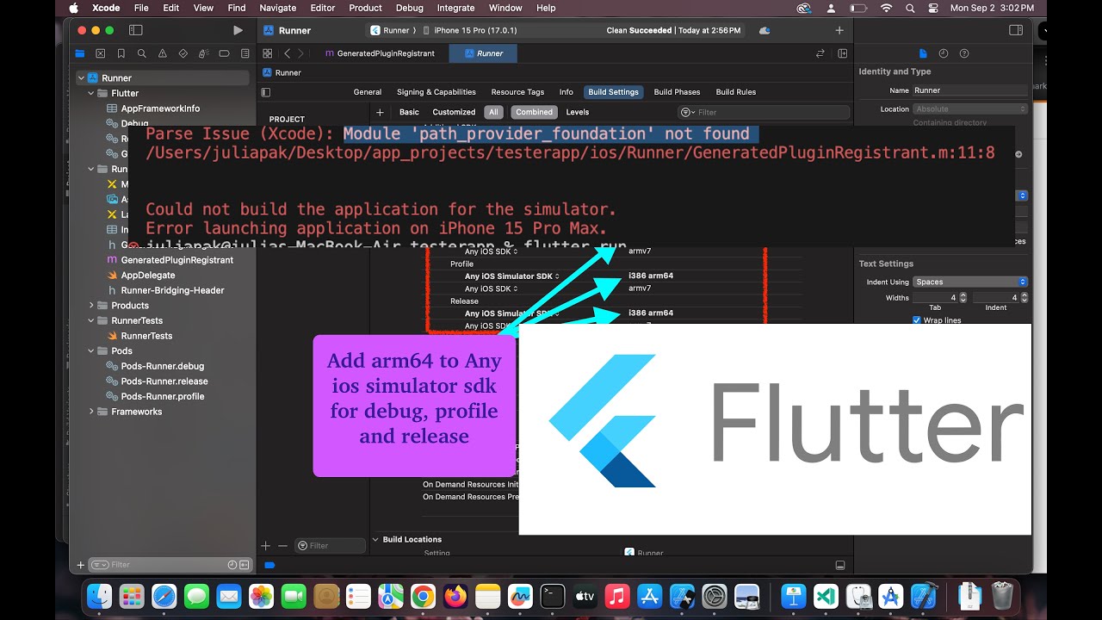1102x620 pixels.
Task: Hide the project and targets list
Action: click(x=266, y=92)
